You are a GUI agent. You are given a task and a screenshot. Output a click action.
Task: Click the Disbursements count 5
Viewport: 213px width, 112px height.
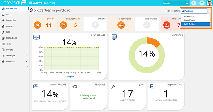pos(75,25)
